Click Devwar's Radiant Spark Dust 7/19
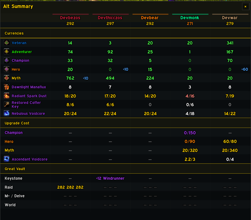The image size is (251, 220). point(230,96)
